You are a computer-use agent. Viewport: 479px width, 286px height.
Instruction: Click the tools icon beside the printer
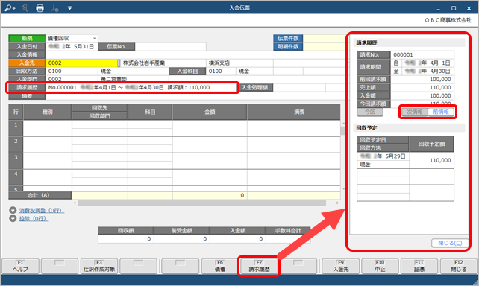click(x=54, y=8)
